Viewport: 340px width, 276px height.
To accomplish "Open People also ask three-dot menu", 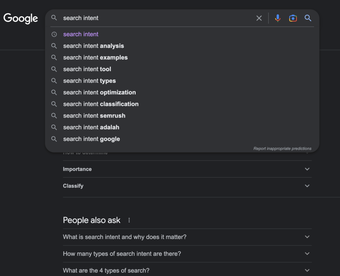I will point(129,220).
